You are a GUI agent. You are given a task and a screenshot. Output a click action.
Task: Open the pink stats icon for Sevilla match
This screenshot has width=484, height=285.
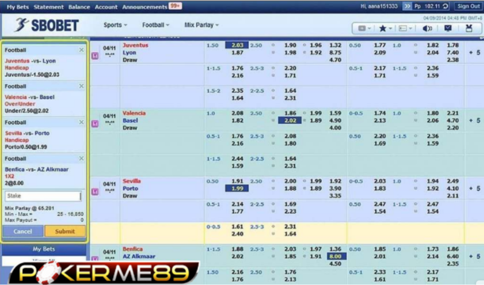[95, 192]
